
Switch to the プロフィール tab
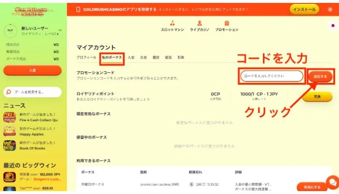[86, 57]
